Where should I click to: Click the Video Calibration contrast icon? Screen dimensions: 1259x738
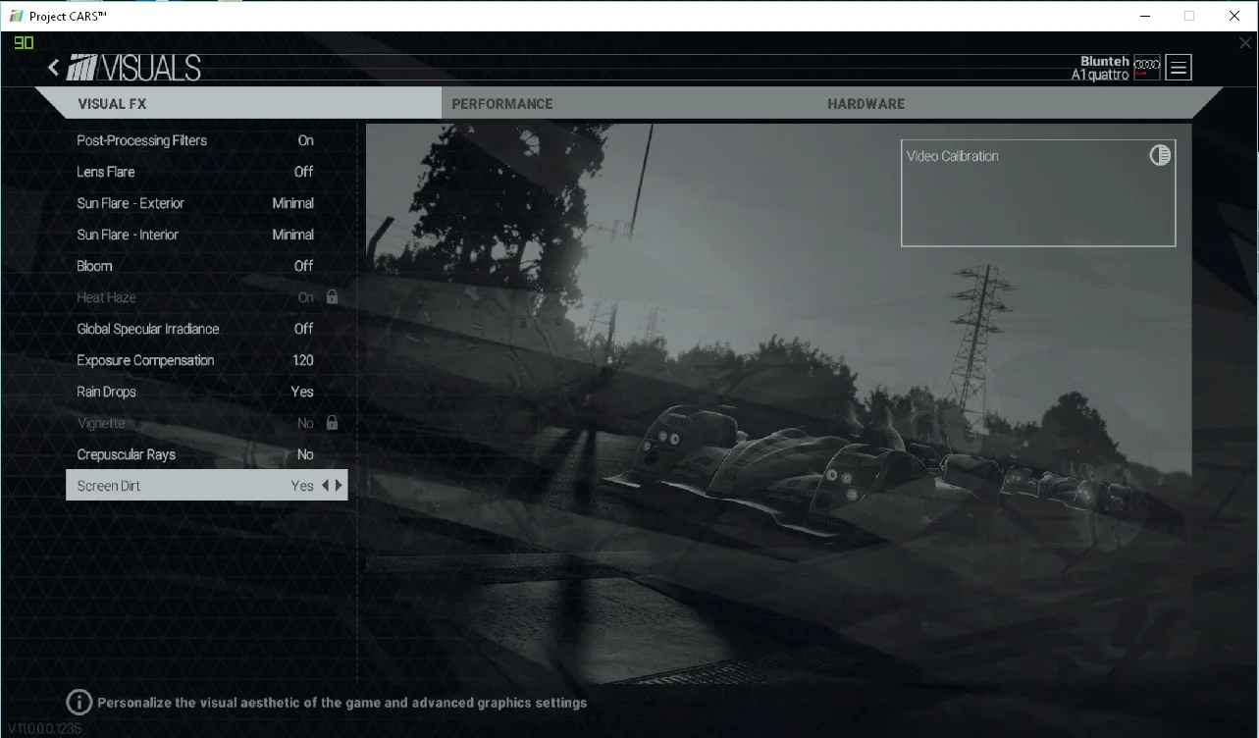tap(1160, 155)
